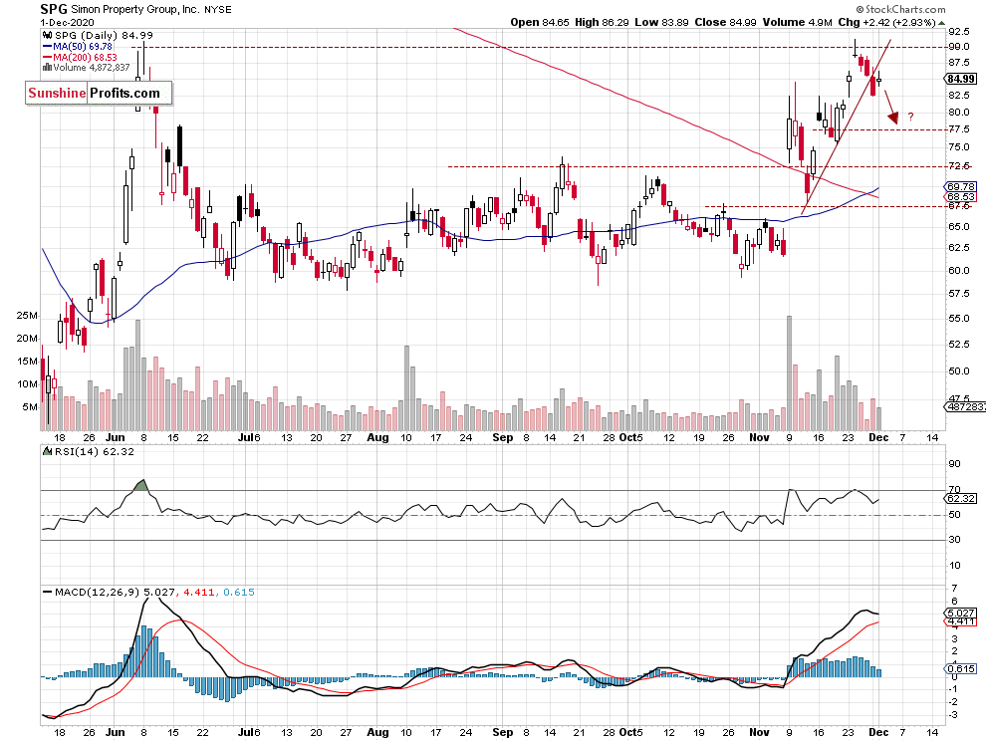Click the blue MA(50) 69.78 legend entry

[78, 47]
